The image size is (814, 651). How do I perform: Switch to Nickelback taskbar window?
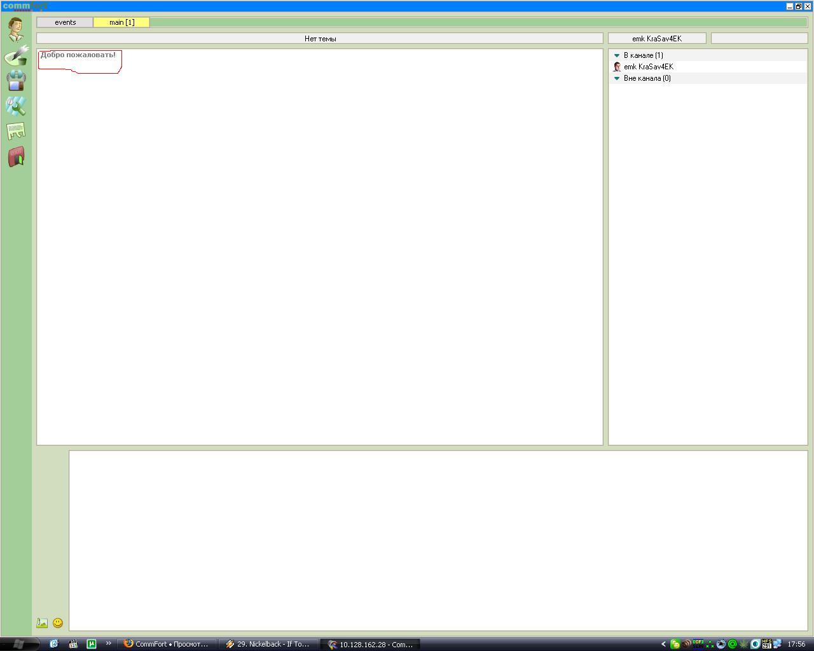pos(268,644)
